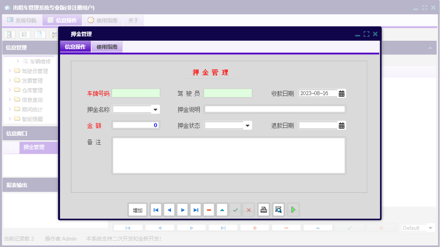440x247 pixels.
Task: Open the 收款日期 calendar picker
Action: (342, 93)
